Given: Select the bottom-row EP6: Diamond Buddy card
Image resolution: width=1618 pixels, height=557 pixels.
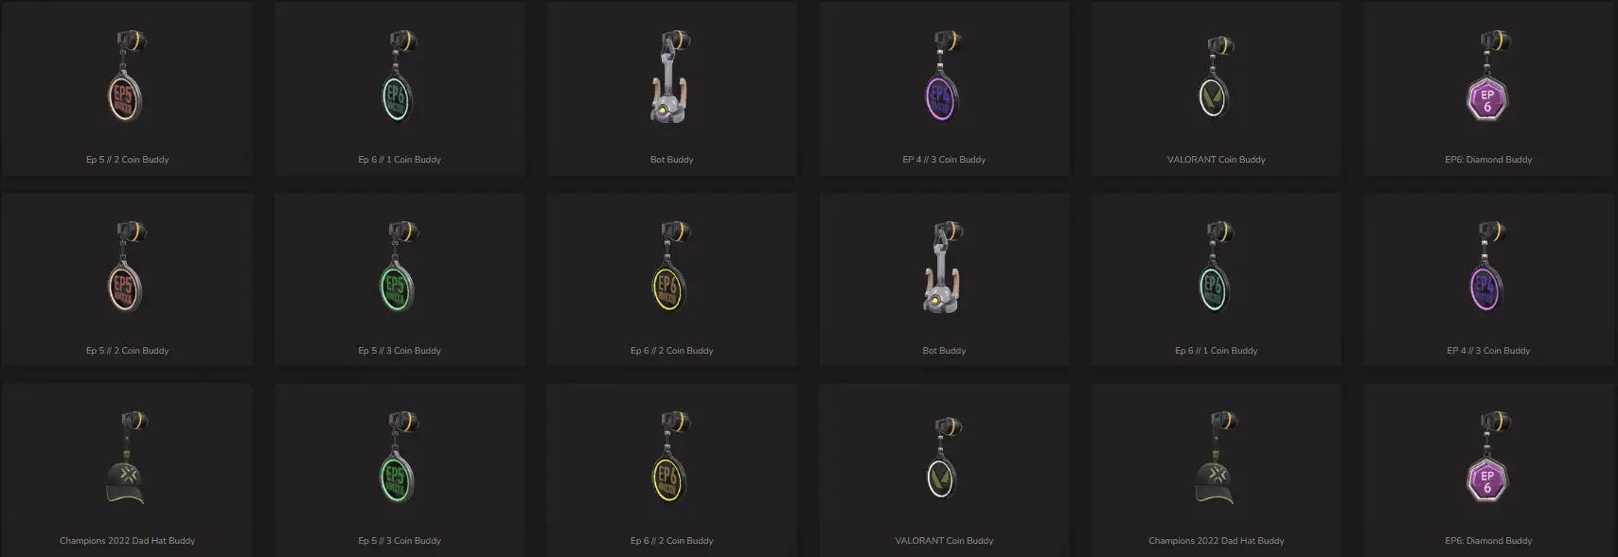Looking at the screenshot, I should tap(1488, 470).
